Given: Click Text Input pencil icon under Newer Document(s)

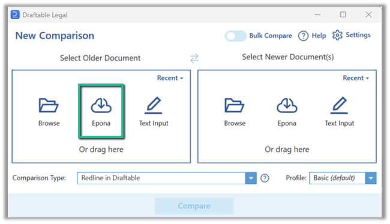Looking at the screenshot, I should pos(339,105).
